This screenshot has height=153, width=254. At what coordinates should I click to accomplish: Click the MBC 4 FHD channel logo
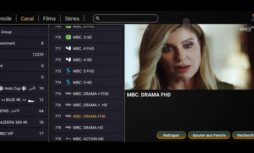[x=68, y=49]
